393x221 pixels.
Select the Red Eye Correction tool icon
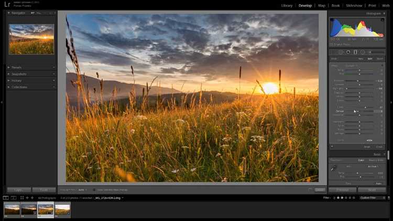point(348,52)
